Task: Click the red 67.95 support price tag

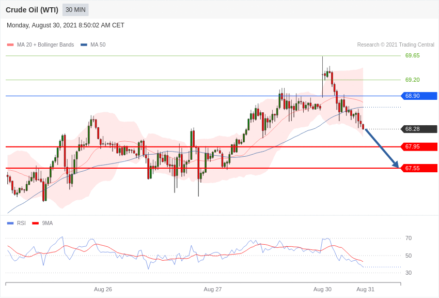Action: 419,146
